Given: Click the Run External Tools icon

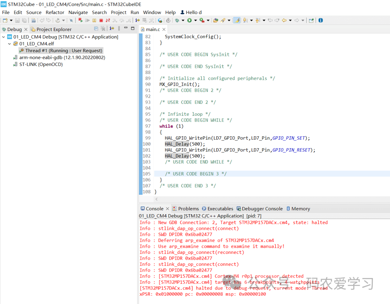Looking at the screenshot, I should 202,20.
